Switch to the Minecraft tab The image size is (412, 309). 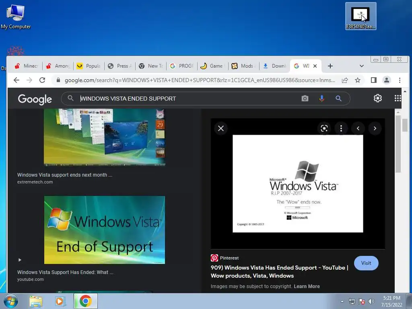[27, 66]
